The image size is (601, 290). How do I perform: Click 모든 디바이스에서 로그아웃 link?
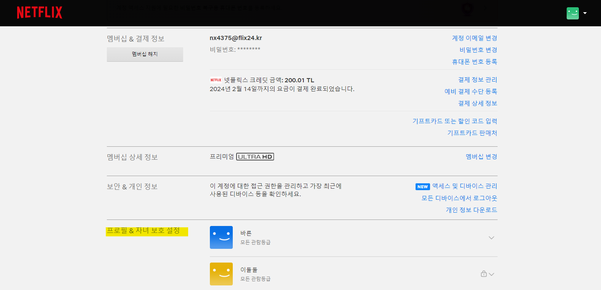point(459,198)
